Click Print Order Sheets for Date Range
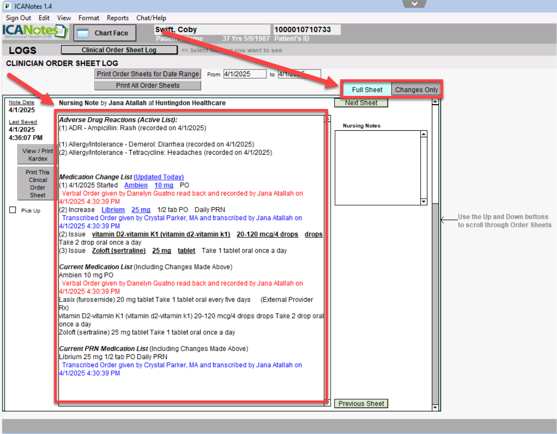The height and width of the screenshot is (434, 557). coord(147,74)
